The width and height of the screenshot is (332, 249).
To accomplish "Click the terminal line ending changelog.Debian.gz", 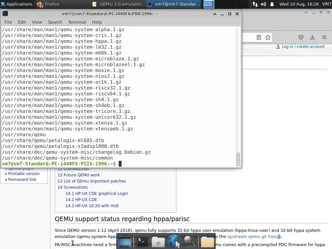I will point(76,152).
